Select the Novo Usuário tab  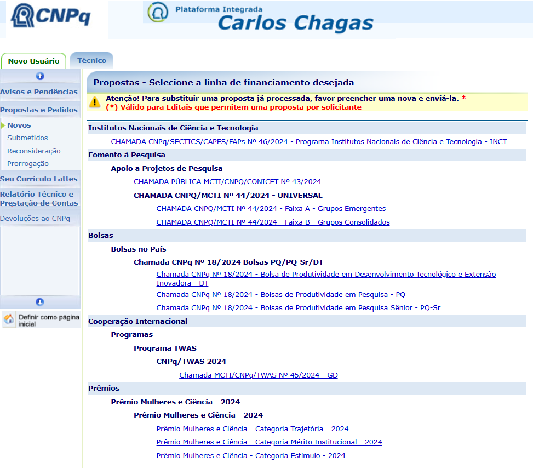[33, 61]
